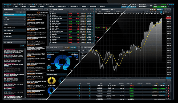Open the Countdowns menu item

(x=92, y=6)
